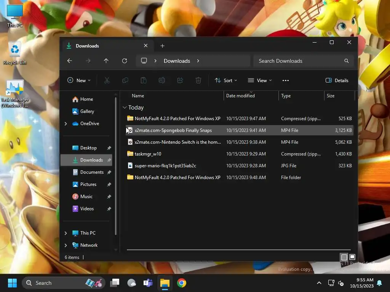This screenshot has width=390, height=292.
Task: Unpin Downloads from quick access pin
Action: (109, 160)
